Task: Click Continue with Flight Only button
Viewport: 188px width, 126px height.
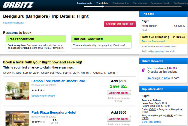Action: (120, 24)
